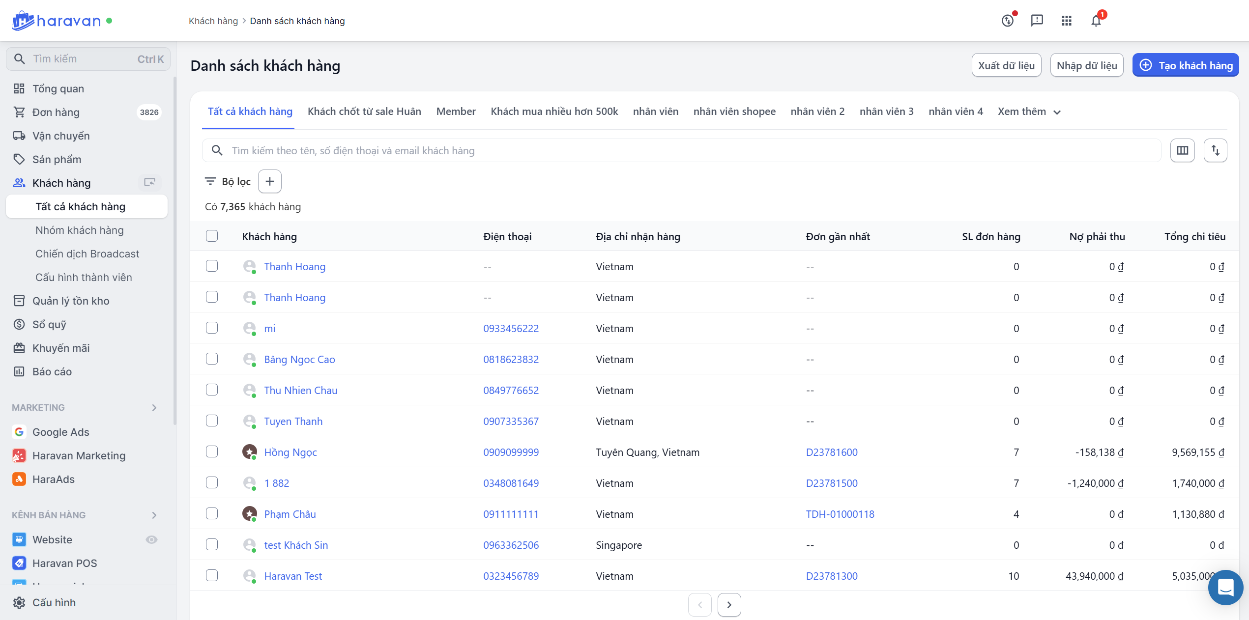The height and width of the screenshot is (620, 1249).
Task: Open Haravan POS sales channel
Action: (x=64, y=563)
